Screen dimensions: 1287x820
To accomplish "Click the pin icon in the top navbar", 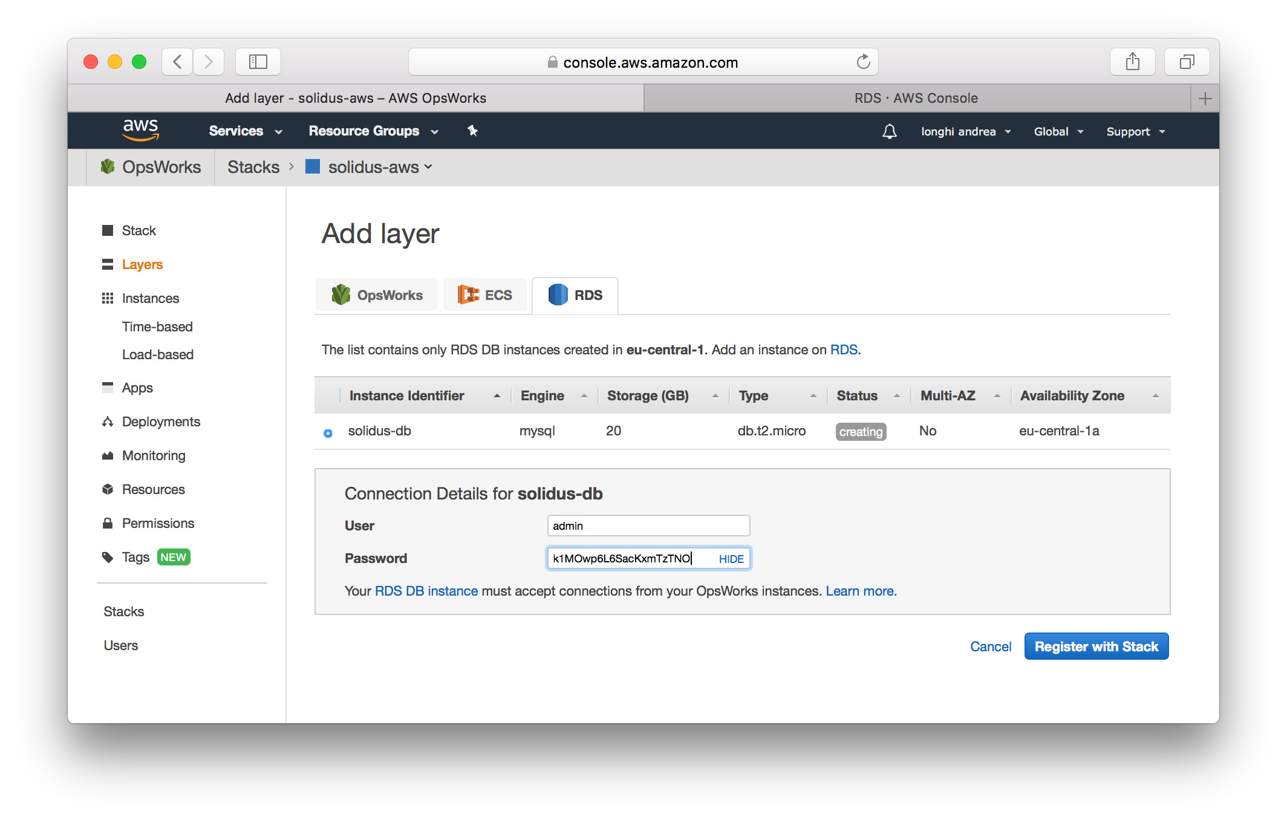I will point(472,131).
